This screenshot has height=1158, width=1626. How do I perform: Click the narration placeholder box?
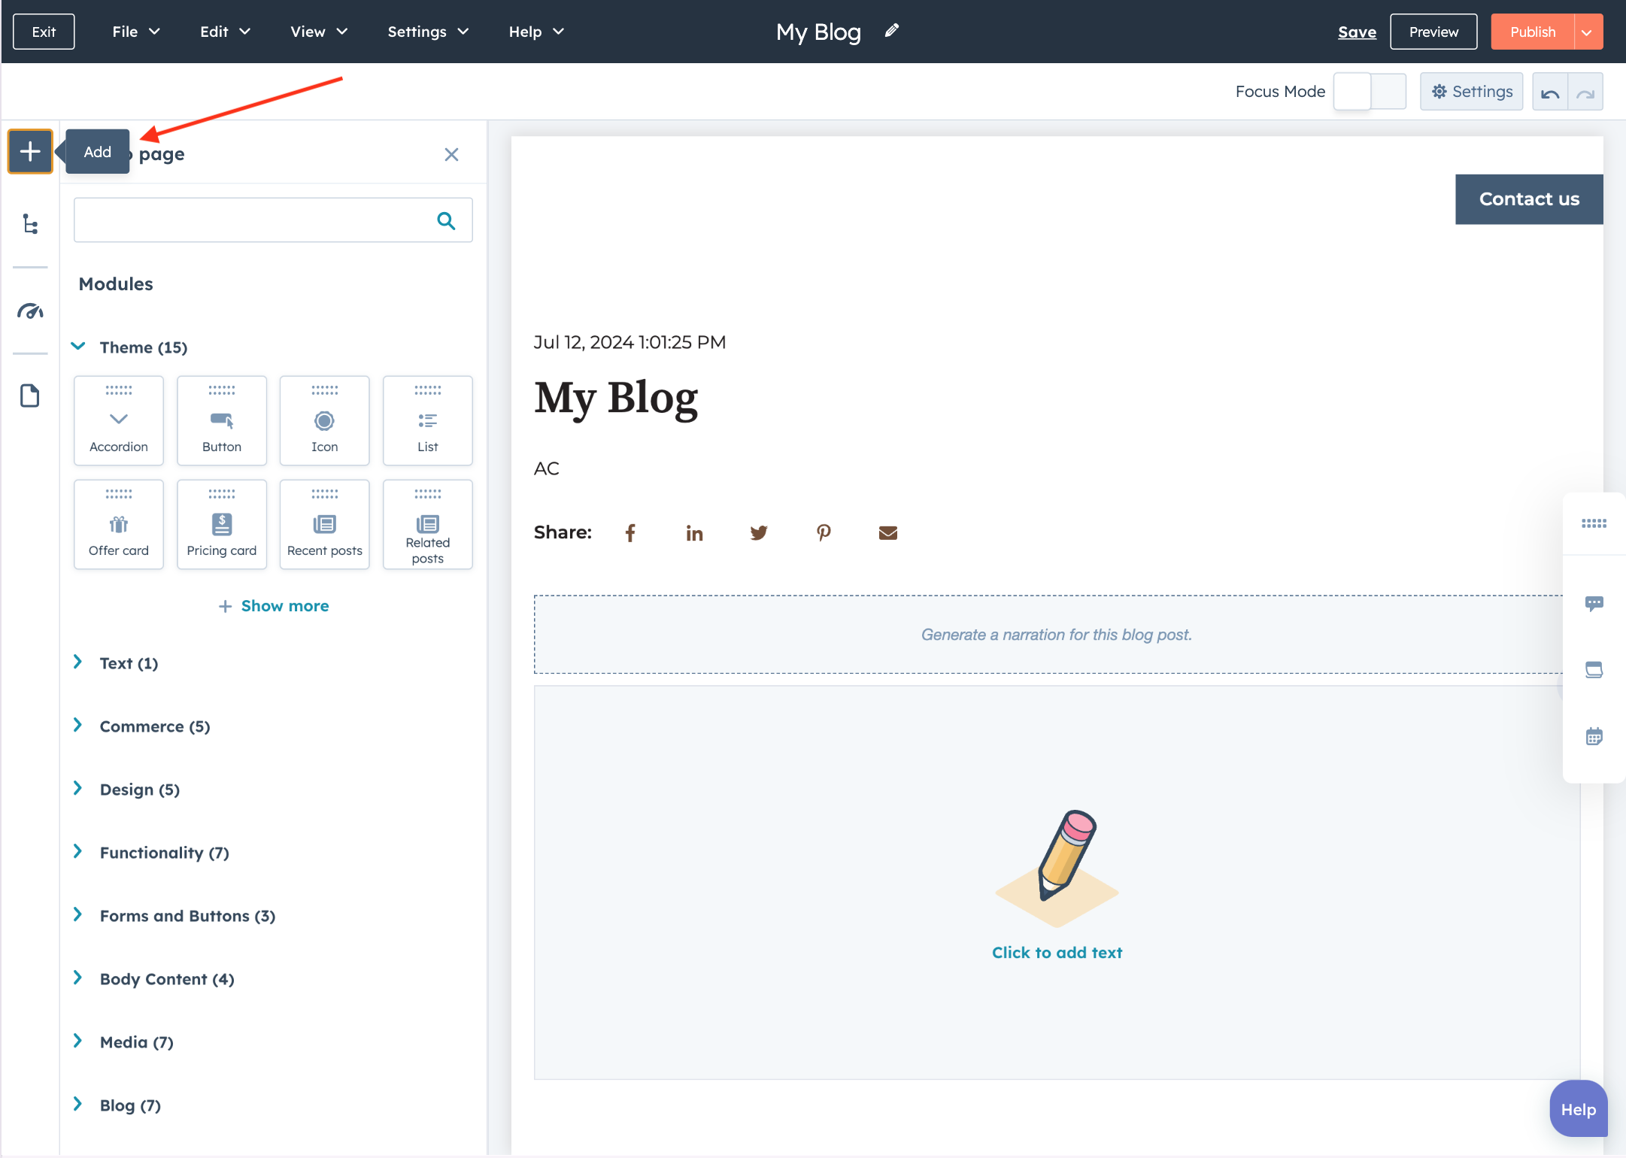pyautogui.click(x=1056, y=635)
